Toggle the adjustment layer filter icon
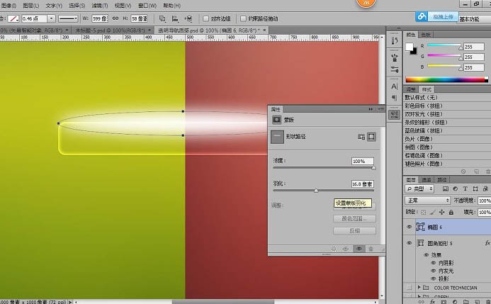 pos(456,188)
